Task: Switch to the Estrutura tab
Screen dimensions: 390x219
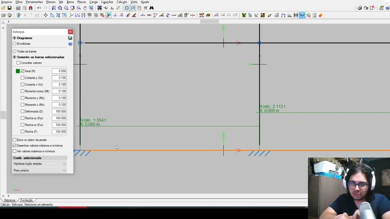Action: [x=9, y=200]
